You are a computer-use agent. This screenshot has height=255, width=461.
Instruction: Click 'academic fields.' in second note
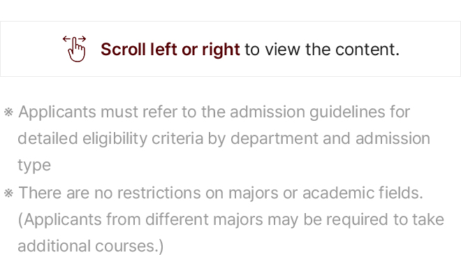point(363,194)
